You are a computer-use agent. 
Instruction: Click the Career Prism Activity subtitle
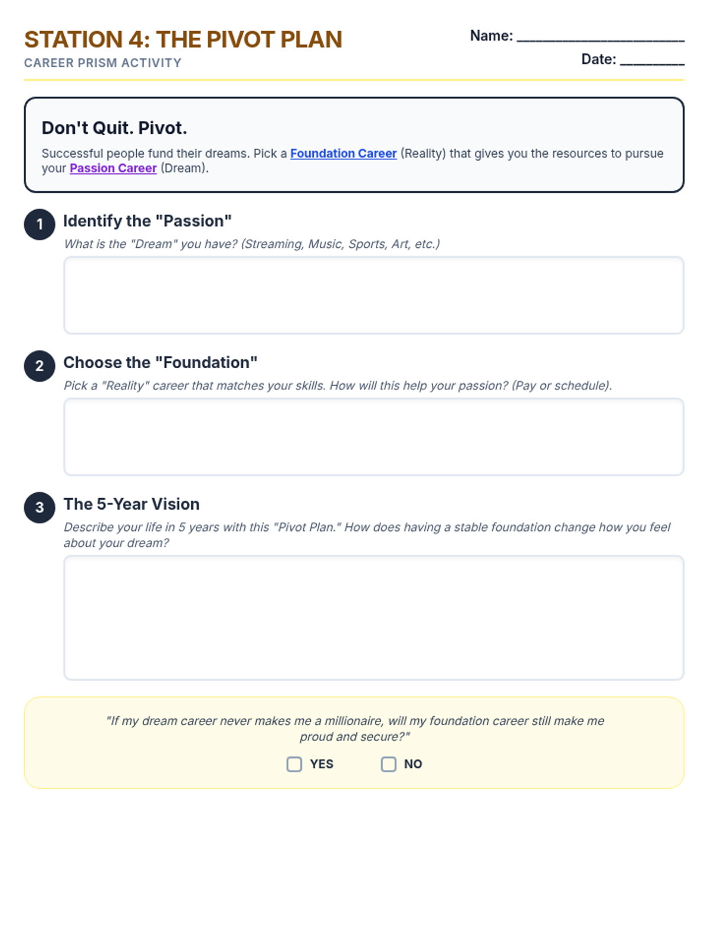click(x=103, y=63)
